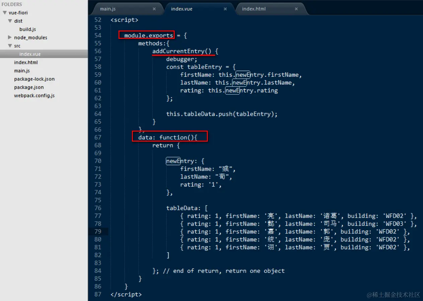Click 'newEntry: {' on line 70

pos(185,161)
